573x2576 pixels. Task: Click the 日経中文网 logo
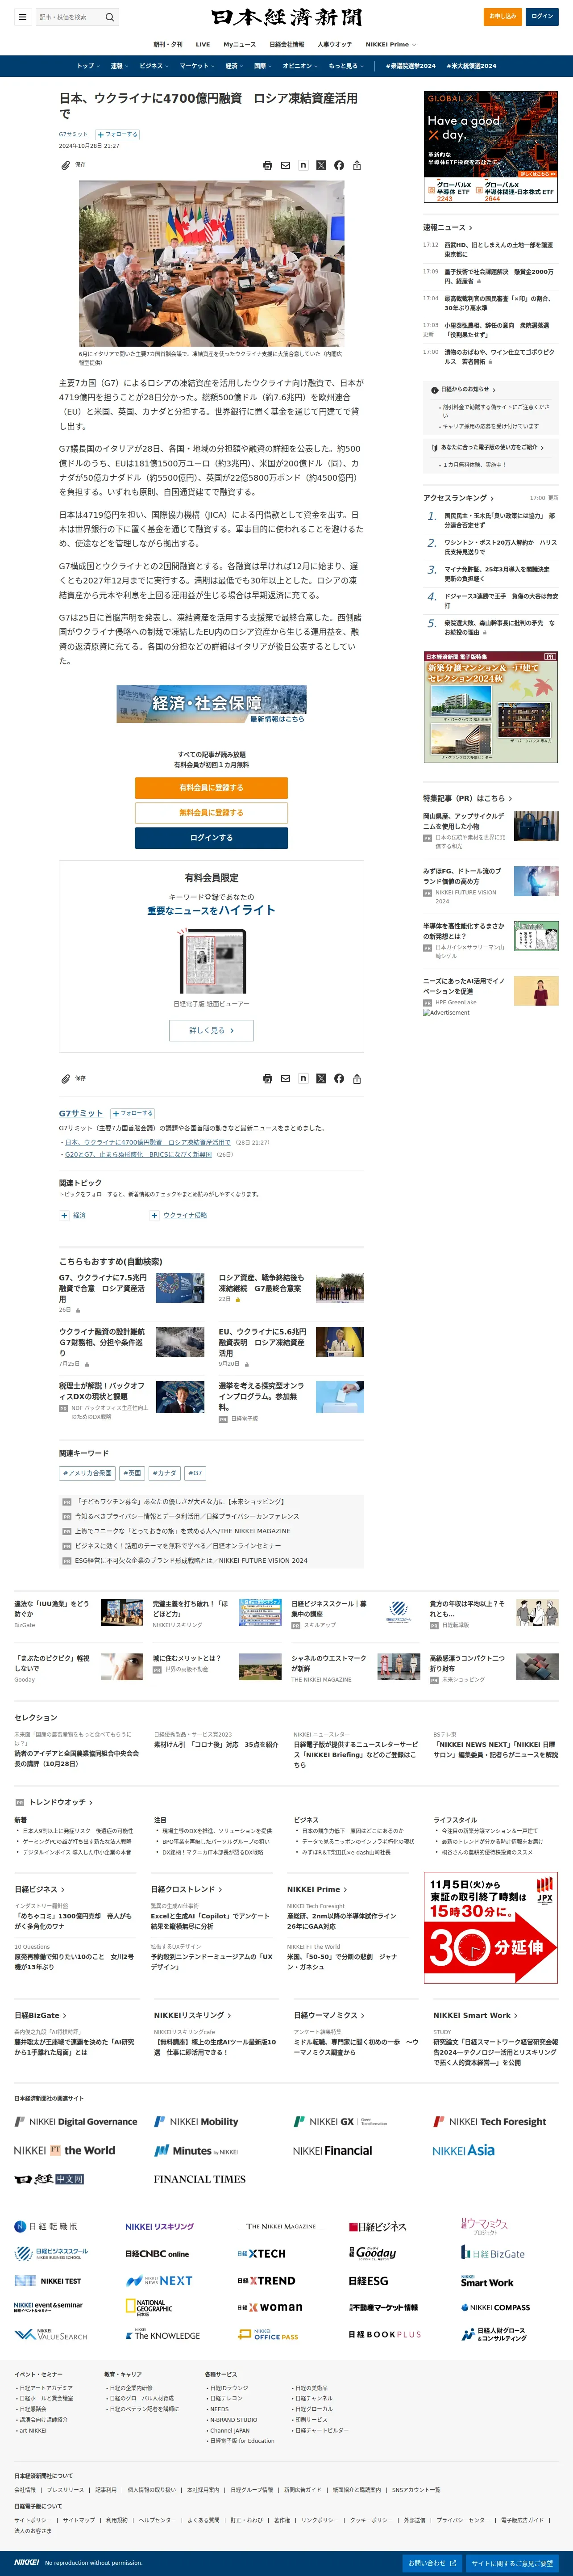(x=50, y=2179)
